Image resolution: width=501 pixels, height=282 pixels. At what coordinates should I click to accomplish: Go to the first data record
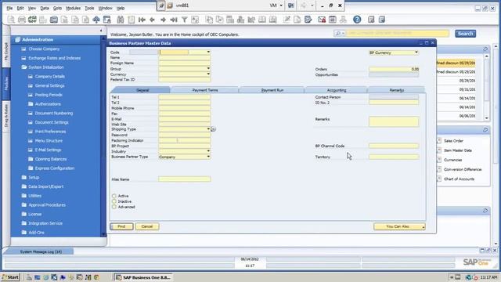pos(142,20)
